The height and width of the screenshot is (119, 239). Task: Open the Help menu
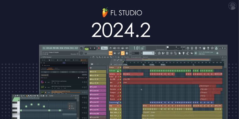pyautogui.click(x=76, y=48)
